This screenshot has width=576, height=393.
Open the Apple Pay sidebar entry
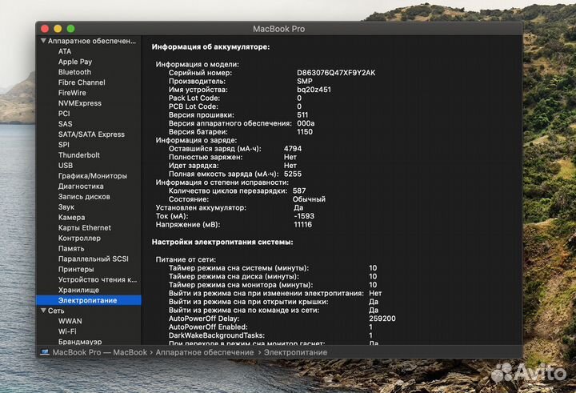(75, 62)
